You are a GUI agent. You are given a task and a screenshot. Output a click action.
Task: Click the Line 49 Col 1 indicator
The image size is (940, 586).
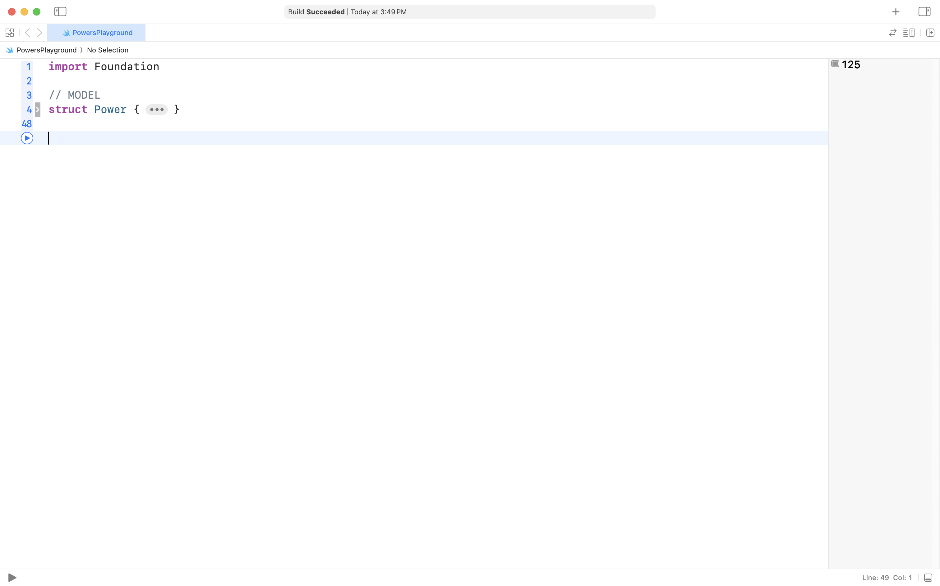point(887,578)
